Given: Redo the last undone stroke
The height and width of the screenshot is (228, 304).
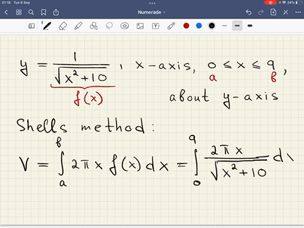Looking at the screenshot, I should [261, 12].
